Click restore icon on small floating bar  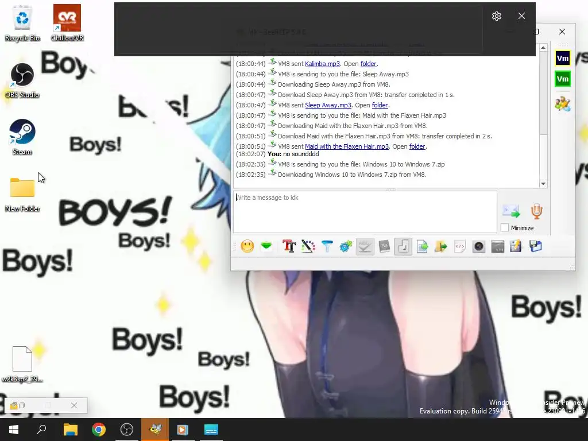pyautogui.click(x=22, y=405)
